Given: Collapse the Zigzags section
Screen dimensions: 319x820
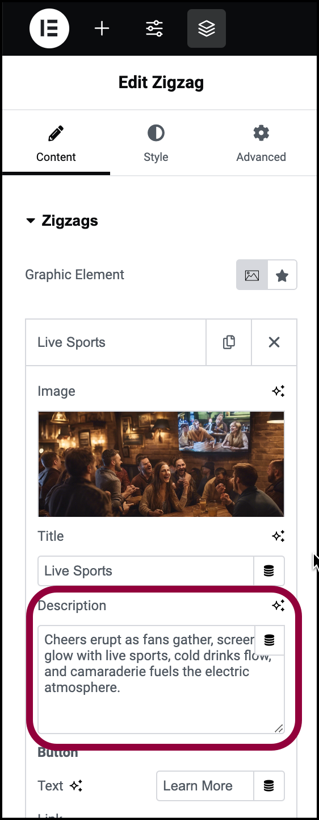Looking at the screenshot, I should coord(62,221).
